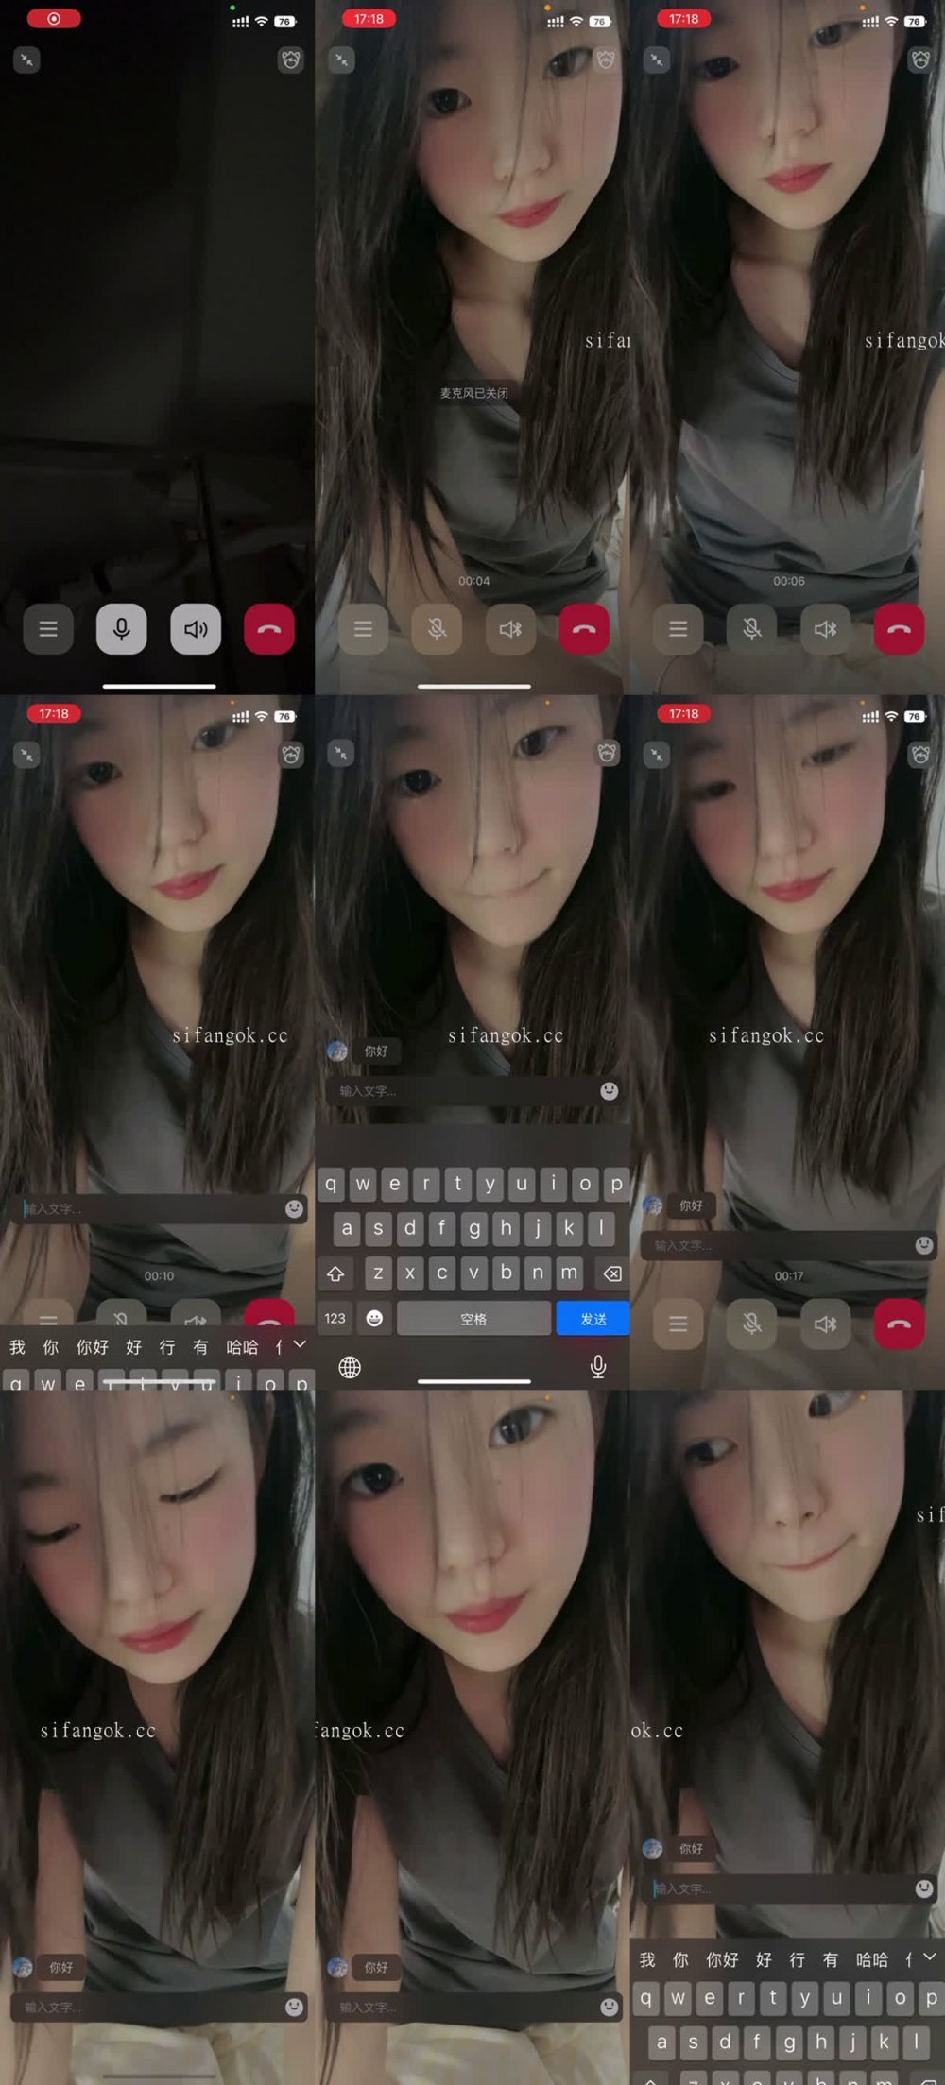Enable speaker in the 00:04 call
Image resolution: width=945 pixels, height=2085 pixels.
click(x=510, y=628)
